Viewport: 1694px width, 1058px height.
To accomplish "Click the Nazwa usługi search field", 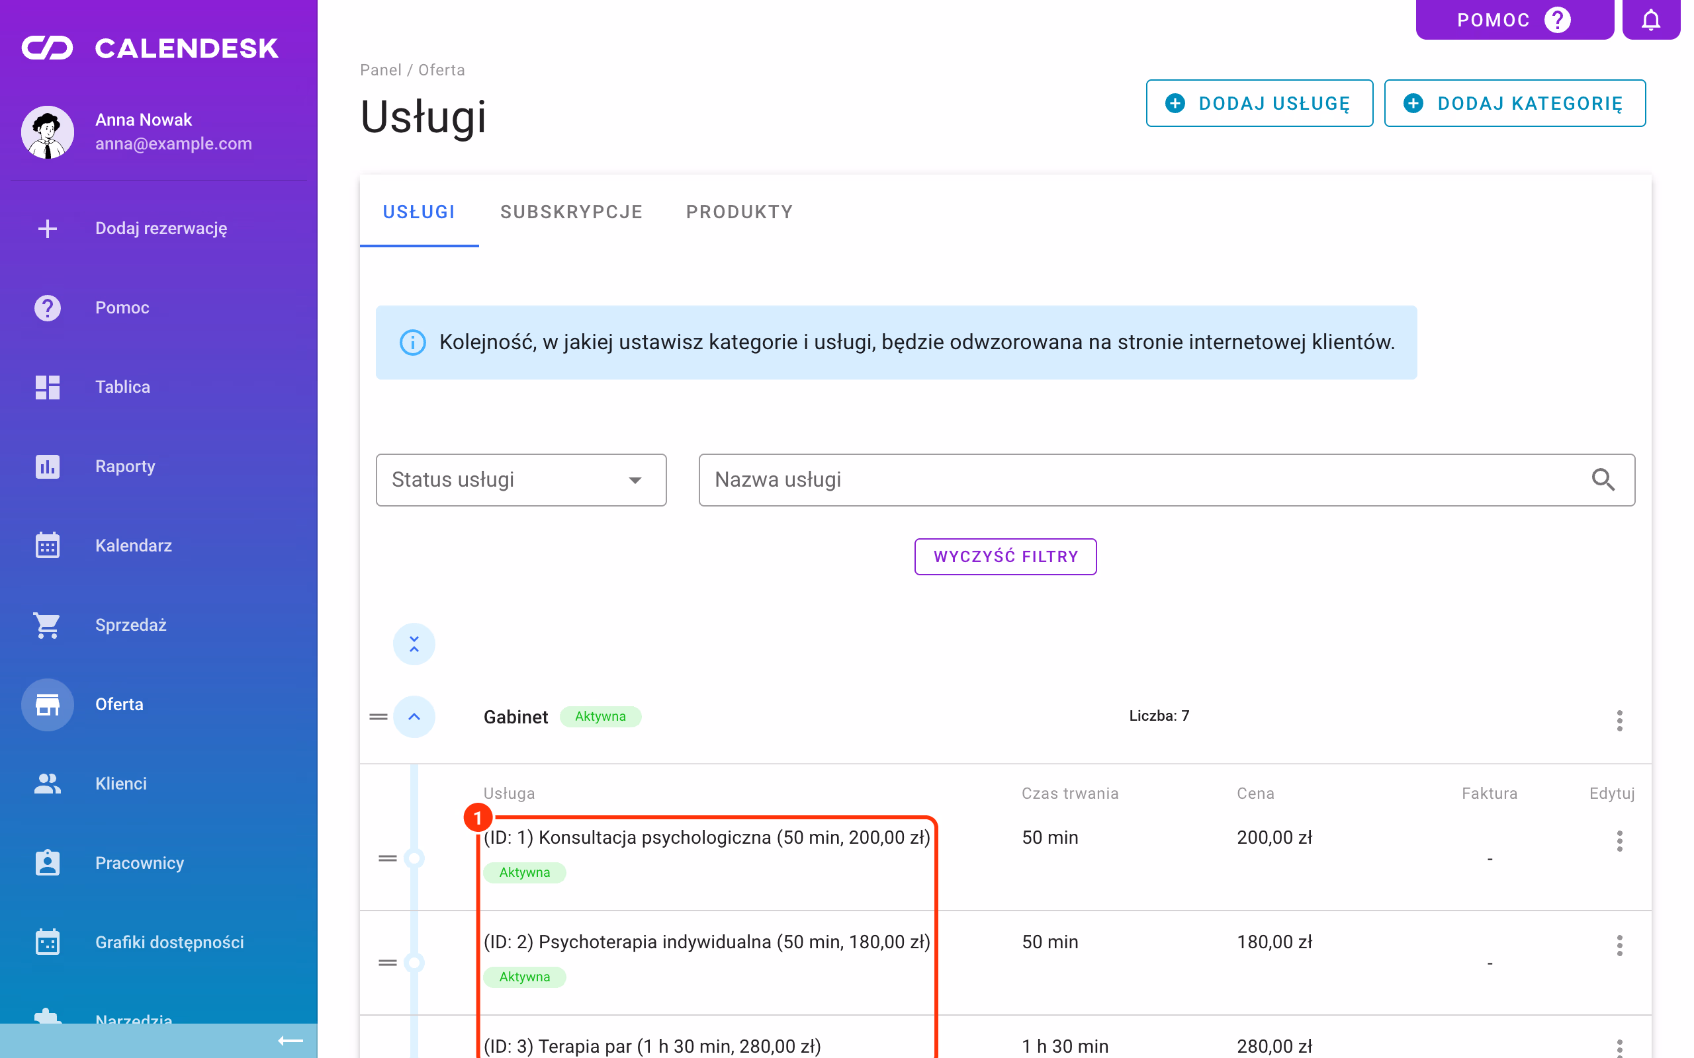I will [1166, 480].
